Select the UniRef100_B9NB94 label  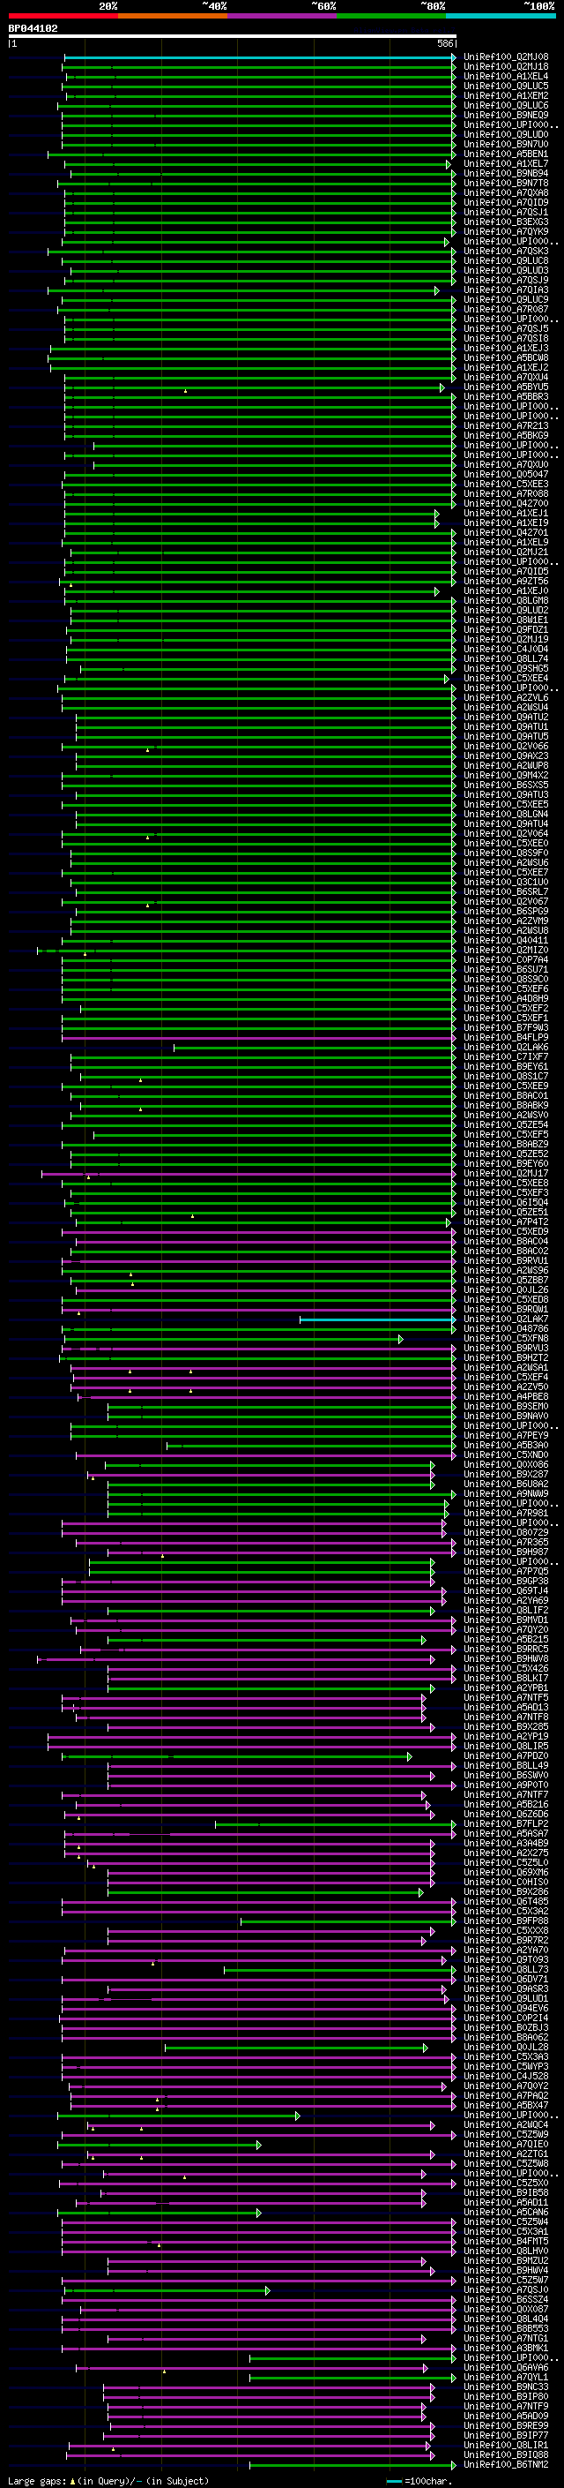pos(506,174)
